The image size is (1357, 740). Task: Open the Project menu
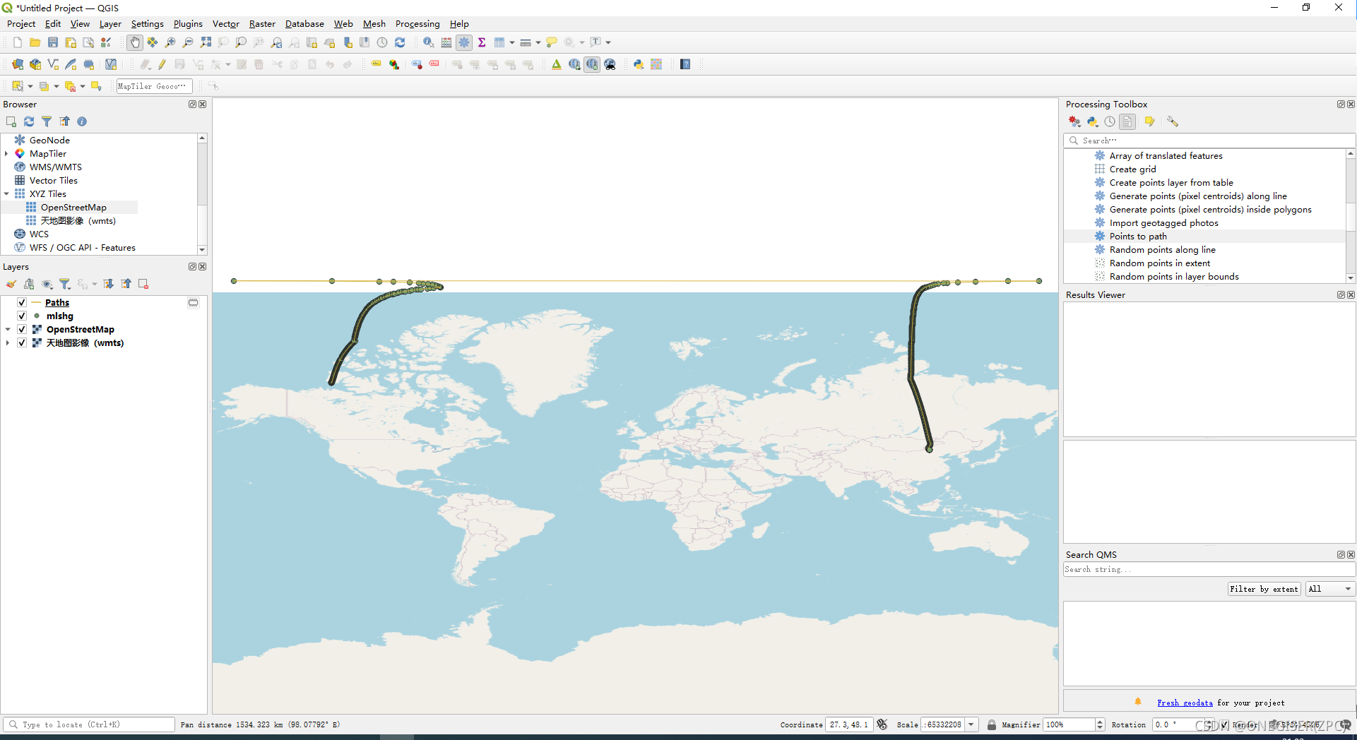coord(21,23)
